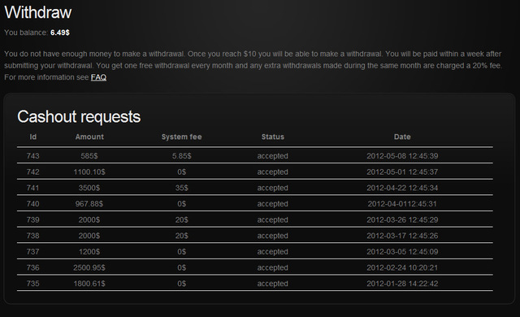This screenshot has height=317, width=520.
Task: Click the Status column header
Action: coord(273,137)
